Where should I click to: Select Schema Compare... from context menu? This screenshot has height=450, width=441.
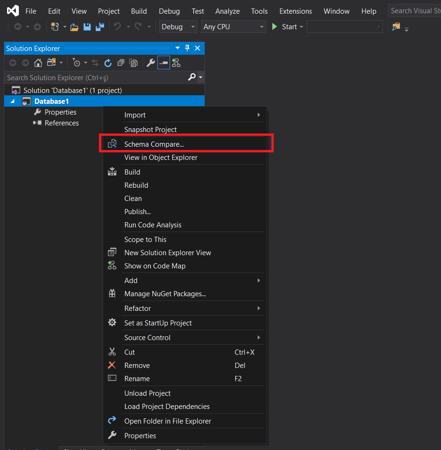[154, 144]
